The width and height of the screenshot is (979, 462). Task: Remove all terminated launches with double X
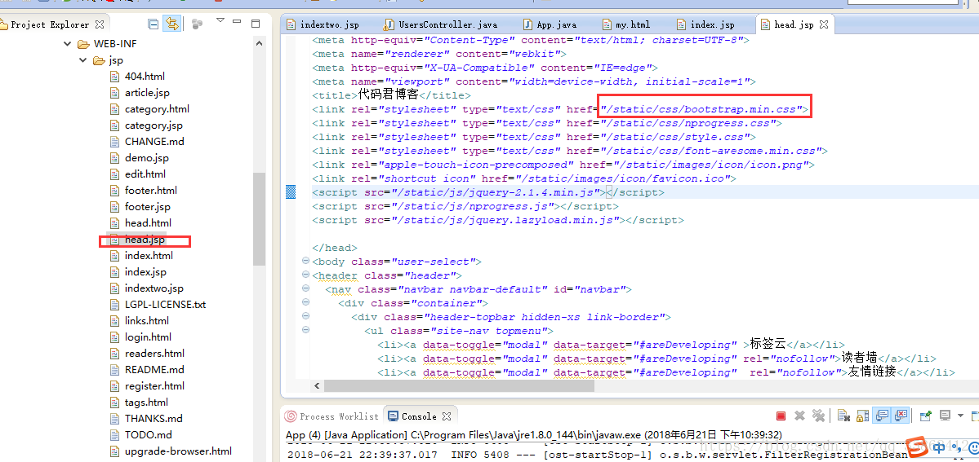click(x=818, y=416)
